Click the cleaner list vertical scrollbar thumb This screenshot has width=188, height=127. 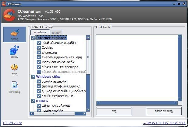point(88,57)
